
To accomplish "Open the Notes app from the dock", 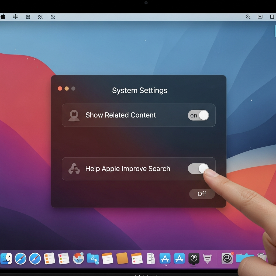I will coord(107,259).
